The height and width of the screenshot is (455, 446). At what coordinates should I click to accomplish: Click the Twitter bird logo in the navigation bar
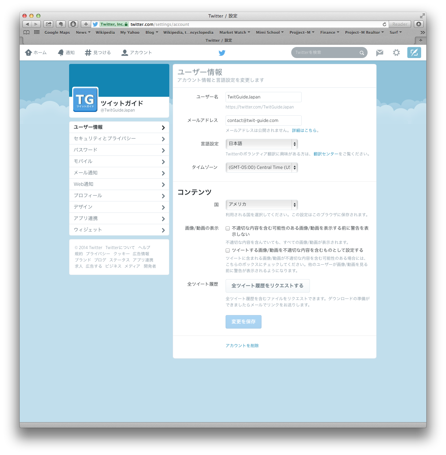click(x=222, y=53)
